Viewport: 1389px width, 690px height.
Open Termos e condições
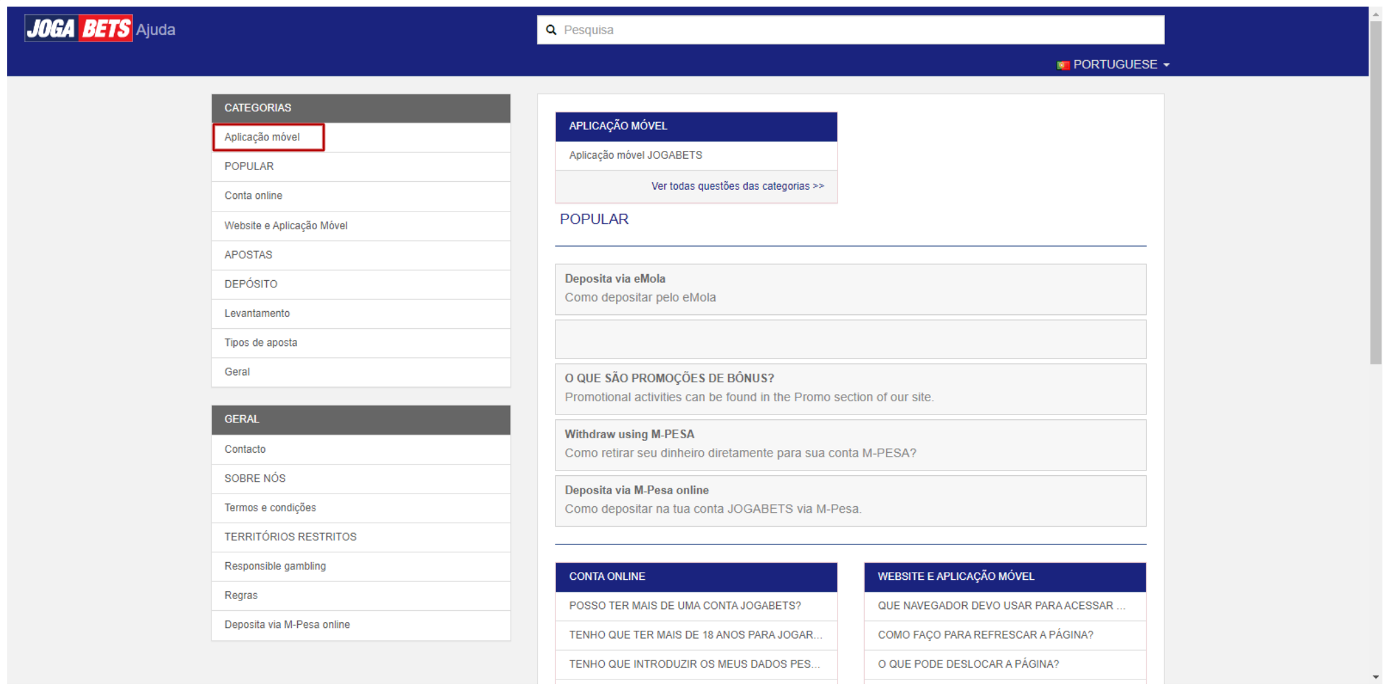click(x=360, y=508)
